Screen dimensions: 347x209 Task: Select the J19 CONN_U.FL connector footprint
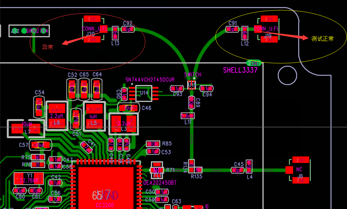[267, 29]
